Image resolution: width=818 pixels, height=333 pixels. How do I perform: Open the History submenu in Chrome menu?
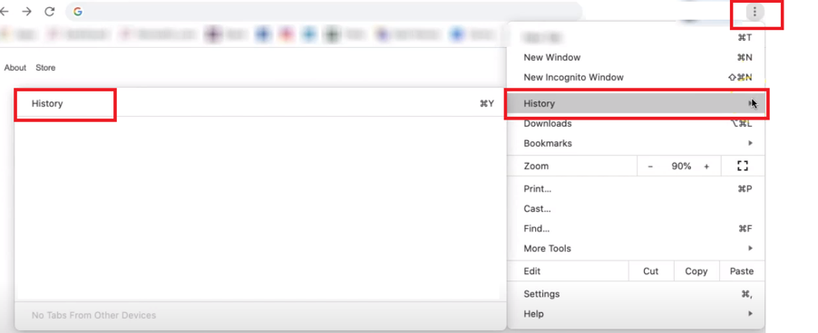click(x=636, y=103)
